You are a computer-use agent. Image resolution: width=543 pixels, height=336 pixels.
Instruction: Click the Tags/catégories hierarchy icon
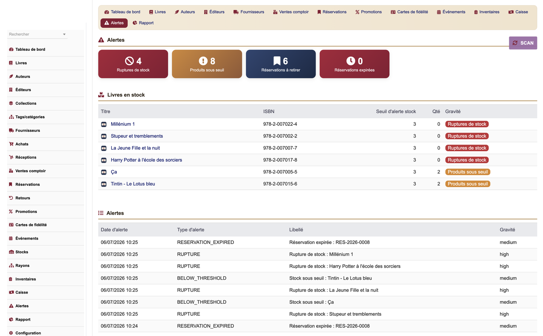point(11,117)
